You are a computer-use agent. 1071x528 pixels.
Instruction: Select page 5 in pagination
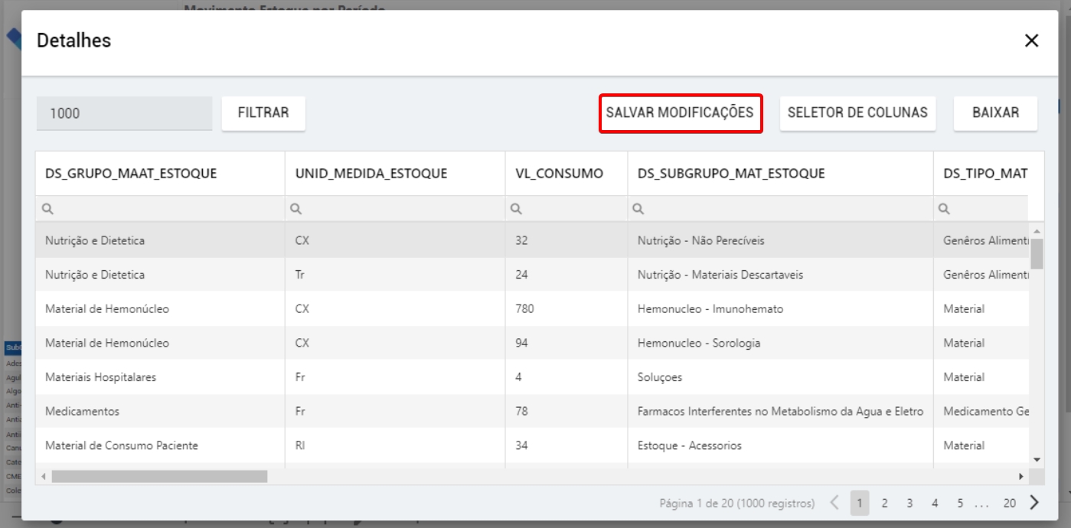[960, 504]
